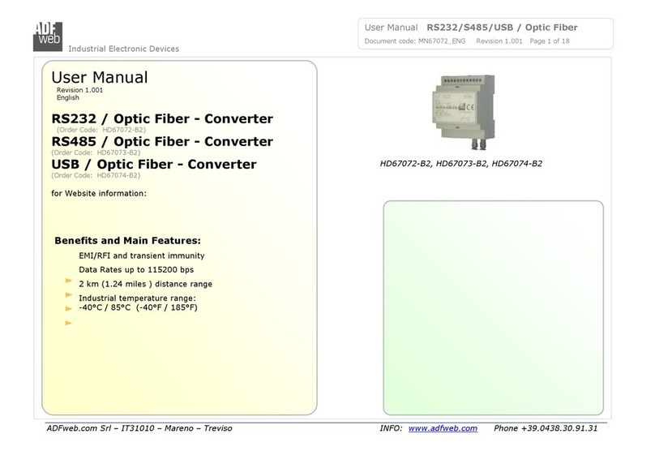Viewport: 655px width, 455px height.
Task: Open the www.adfweb.com link
Action: click(x=443, y=428)
